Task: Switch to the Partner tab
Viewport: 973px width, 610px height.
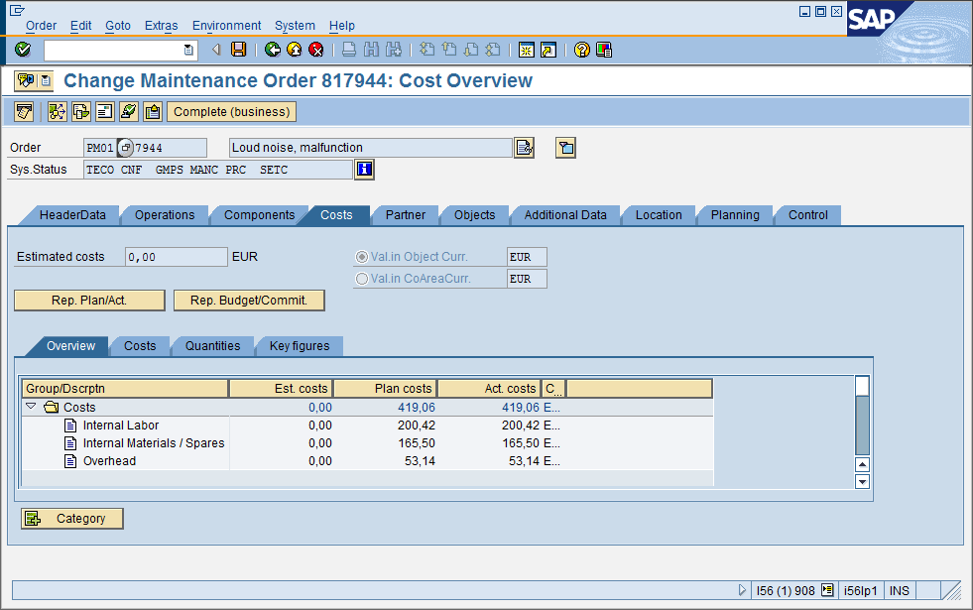Action: [x=406, y=214]
